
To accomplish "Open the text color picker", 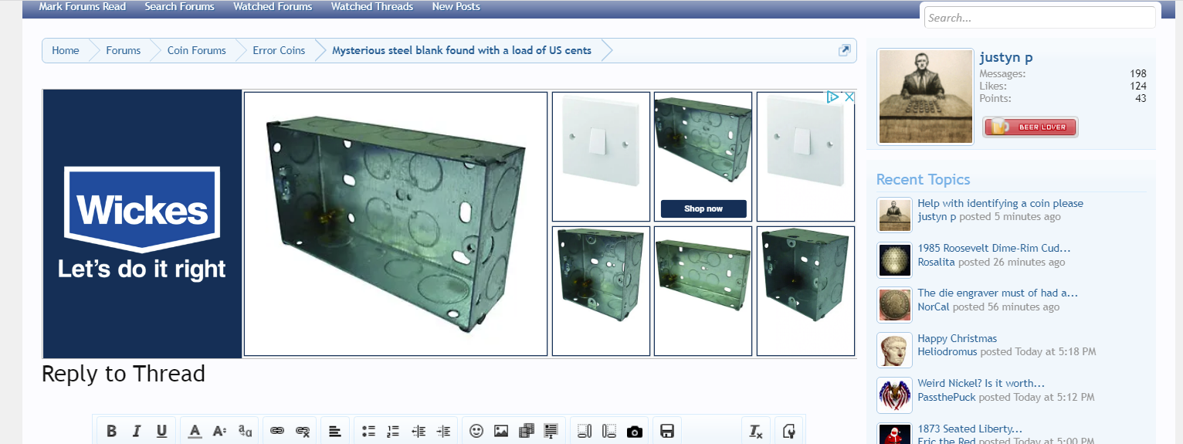I will tap(195, 431).
